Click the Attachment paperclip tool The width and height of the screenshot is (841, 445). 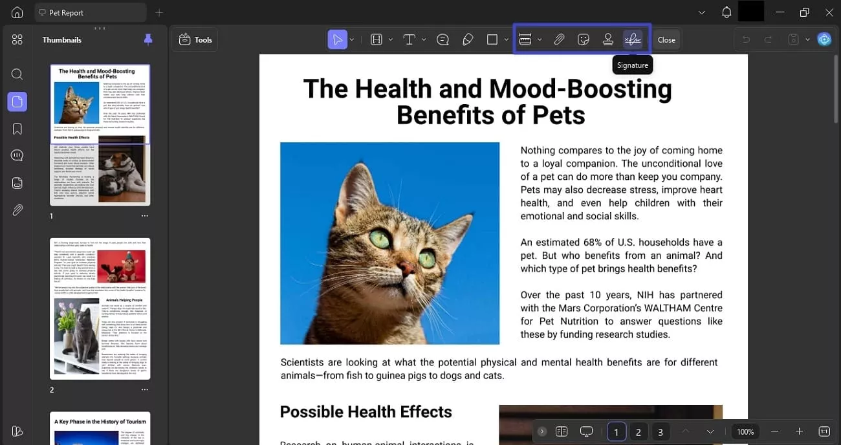[560, 39]
